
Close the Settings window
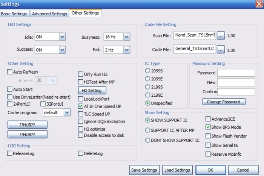258,4
